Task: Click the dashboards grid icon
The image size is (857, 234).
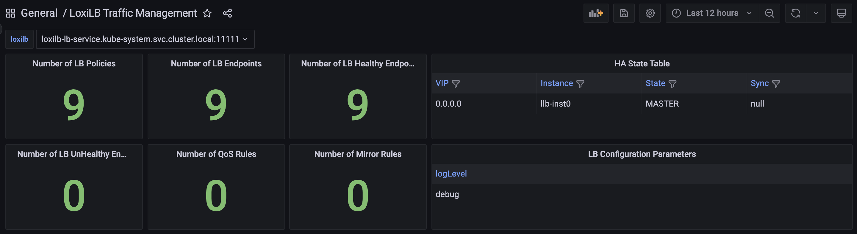Action: pyautogui.click(x=11, y=13)
